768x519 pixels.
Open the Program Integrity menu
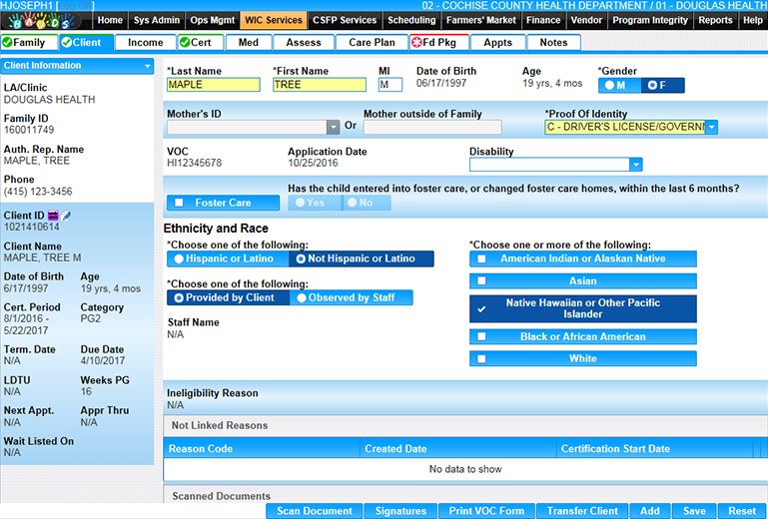click(x=650, y=20)
